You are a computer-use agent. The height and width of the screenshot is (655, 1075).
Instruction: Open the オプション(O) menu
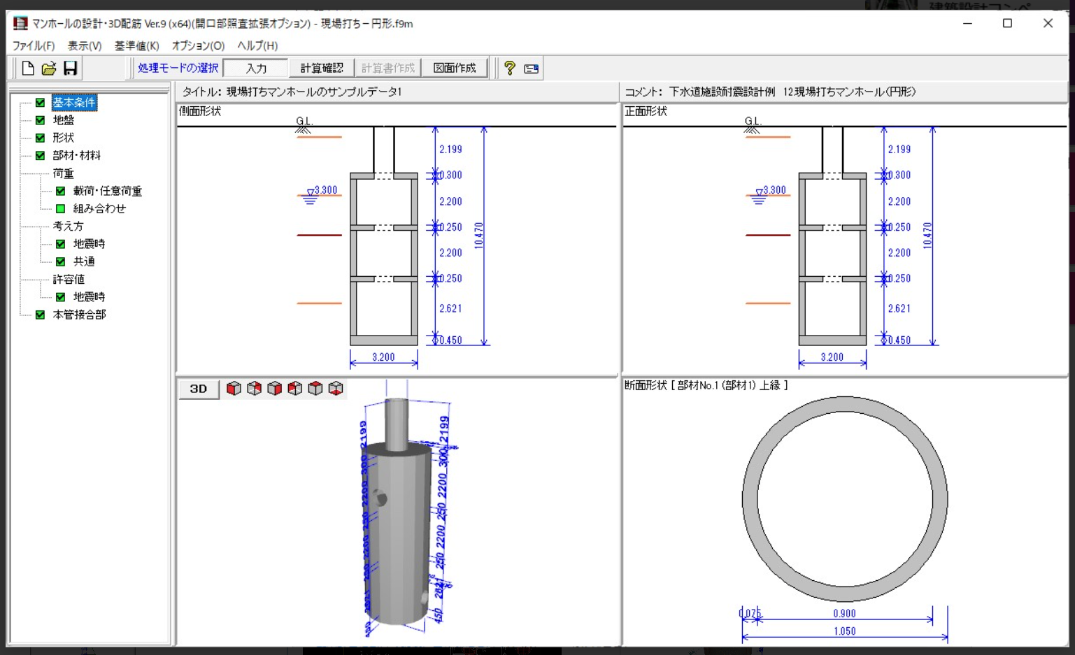click(198, 45)
